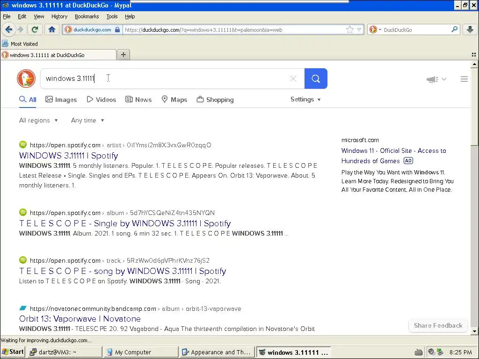The width and height of the screenshot is (479, 359).
Task: Click the DuckDuckGo duck logo
Action: click(x=26, y=79)
